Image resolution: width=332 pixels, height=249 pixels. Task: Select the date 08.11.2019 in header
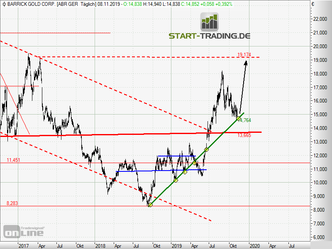coord(108,4)
